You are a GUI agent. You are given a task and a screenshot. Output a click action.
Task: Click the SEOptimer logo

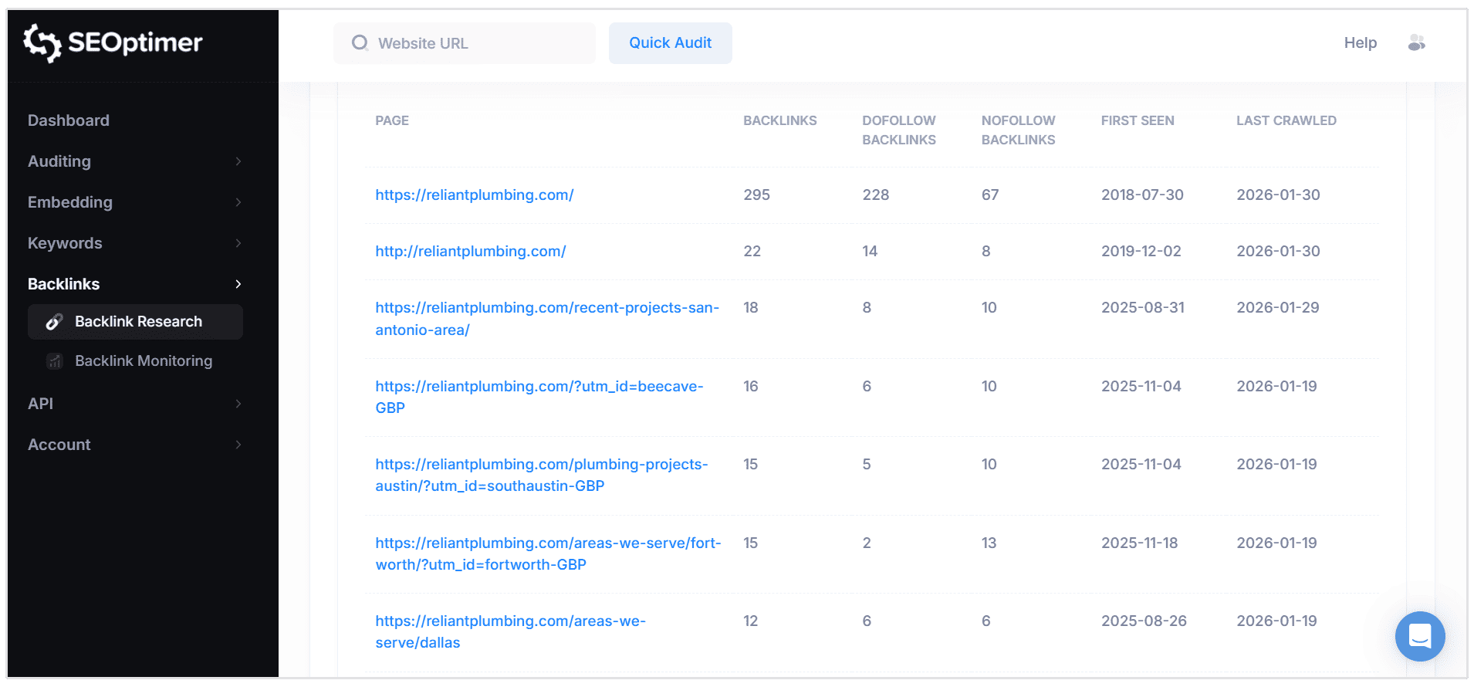click(x=113, y=42)
